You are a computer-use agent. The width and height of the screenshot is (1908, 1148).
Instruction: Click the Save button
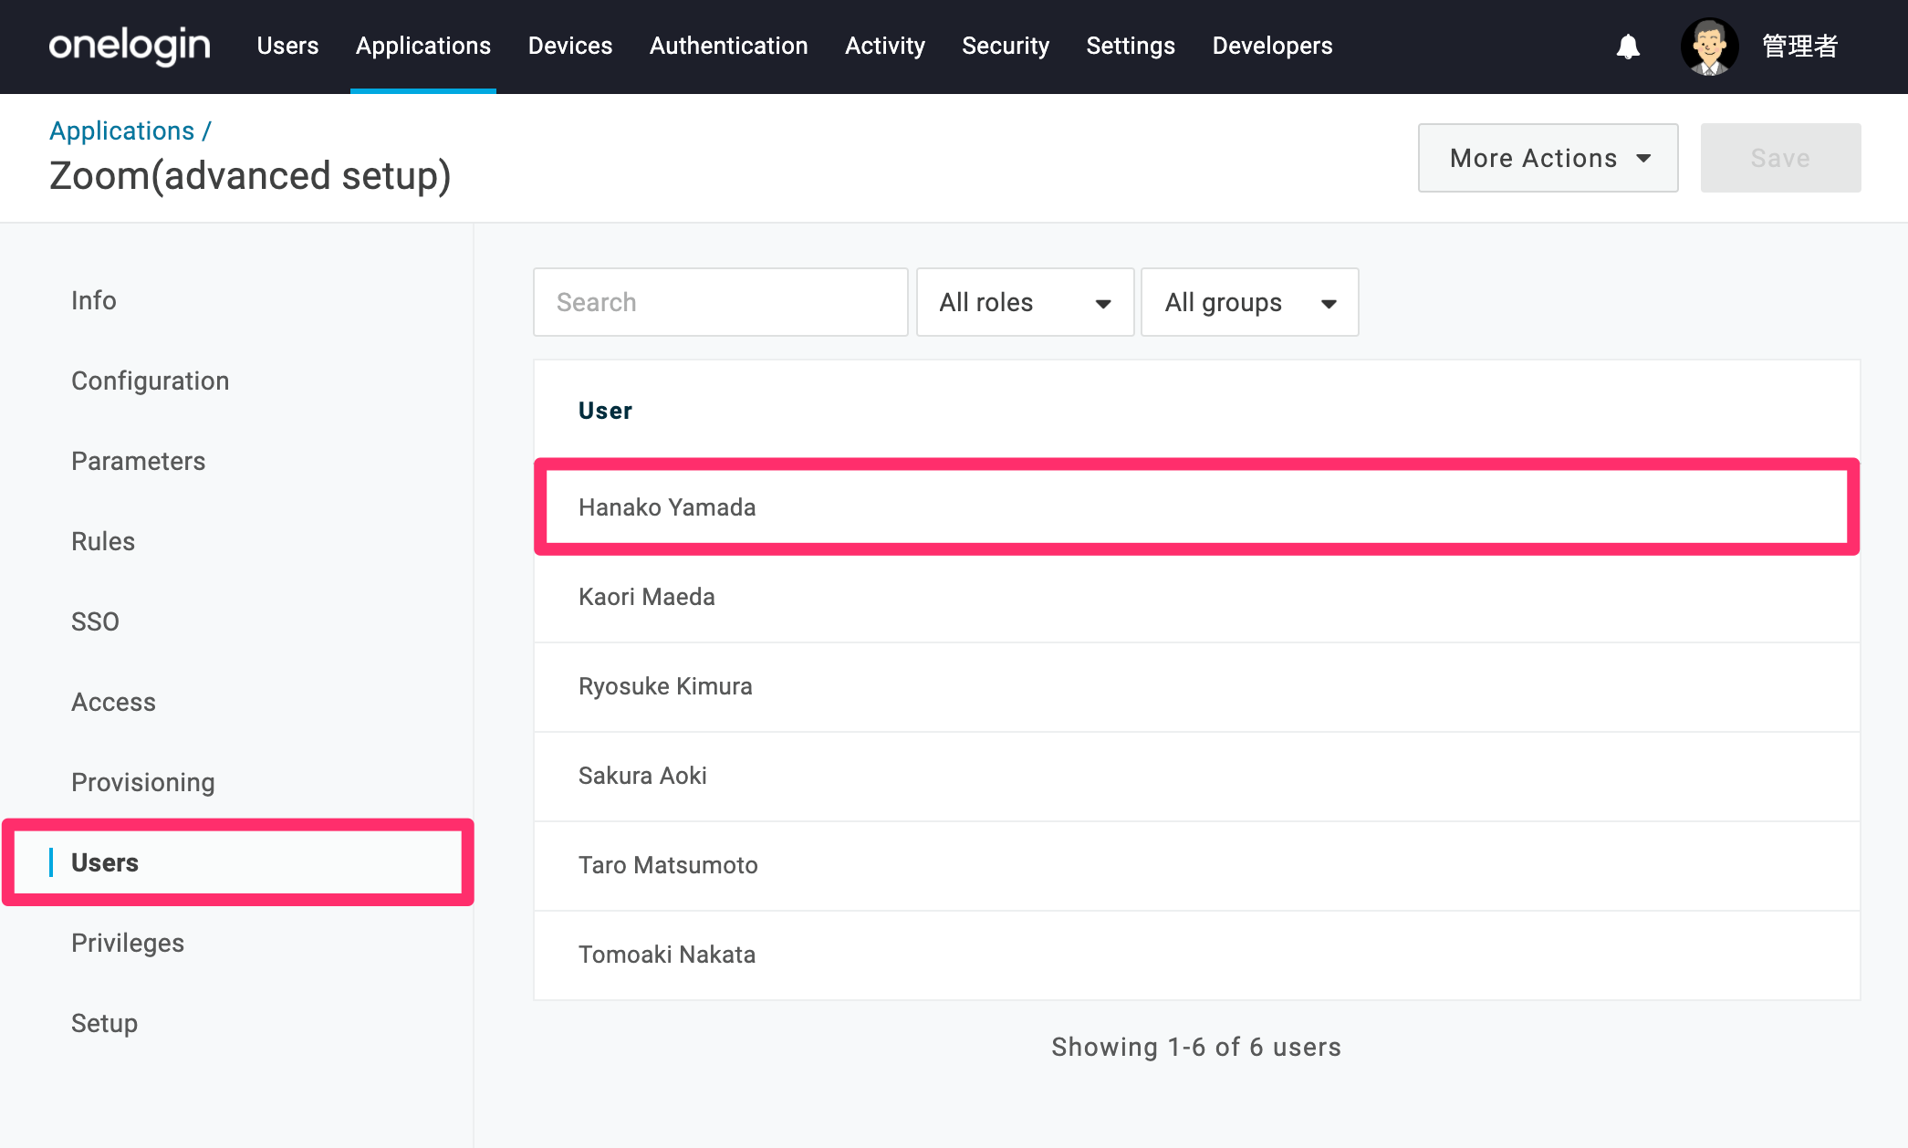1780,158
